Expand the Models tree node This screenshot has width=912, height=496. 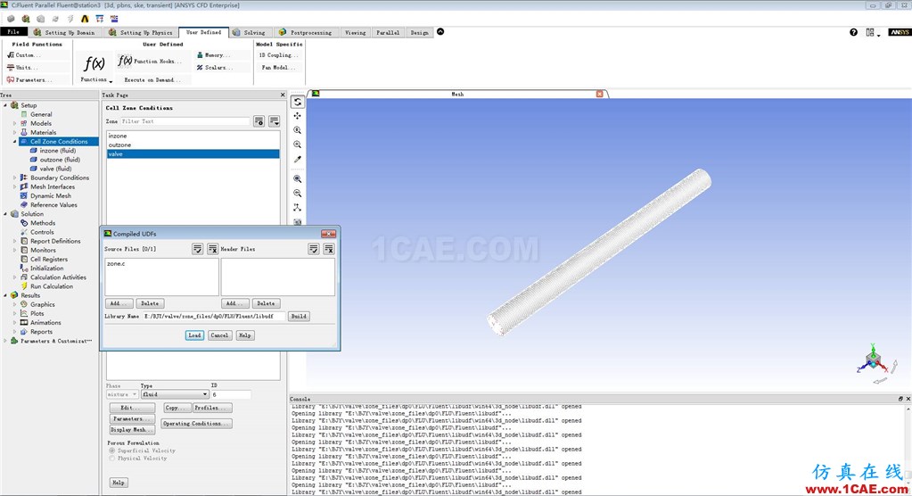(14, 123)
